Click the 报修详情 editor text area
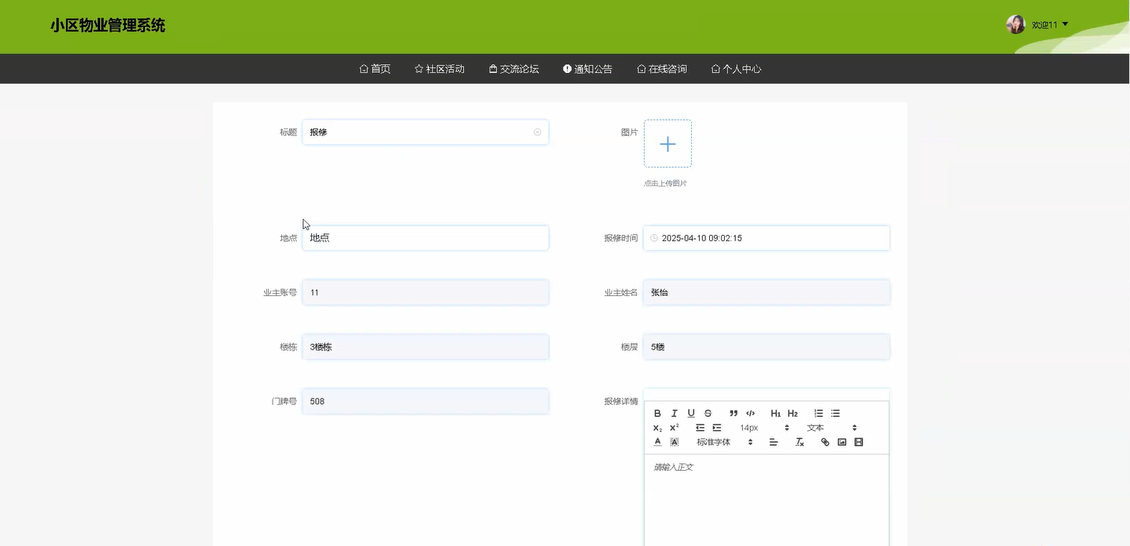 coord(766,500)
